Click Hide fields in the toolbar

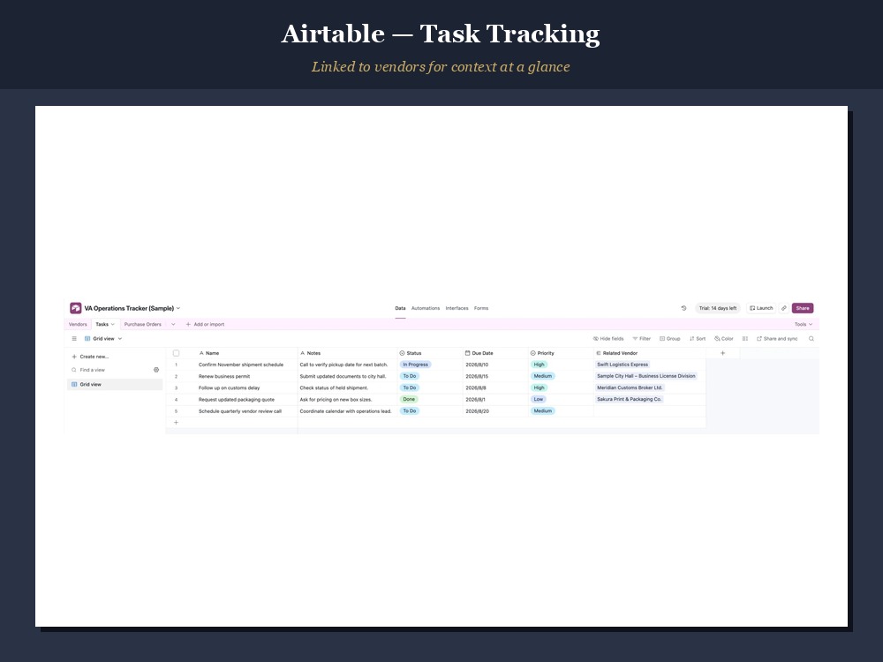[x=608, y=339]
